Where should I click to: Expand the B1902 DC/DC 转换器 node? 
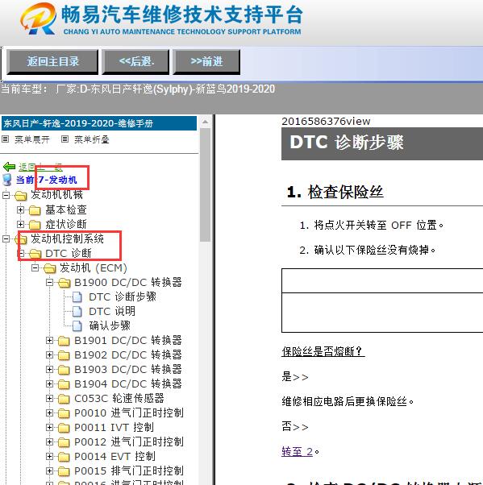49,354
